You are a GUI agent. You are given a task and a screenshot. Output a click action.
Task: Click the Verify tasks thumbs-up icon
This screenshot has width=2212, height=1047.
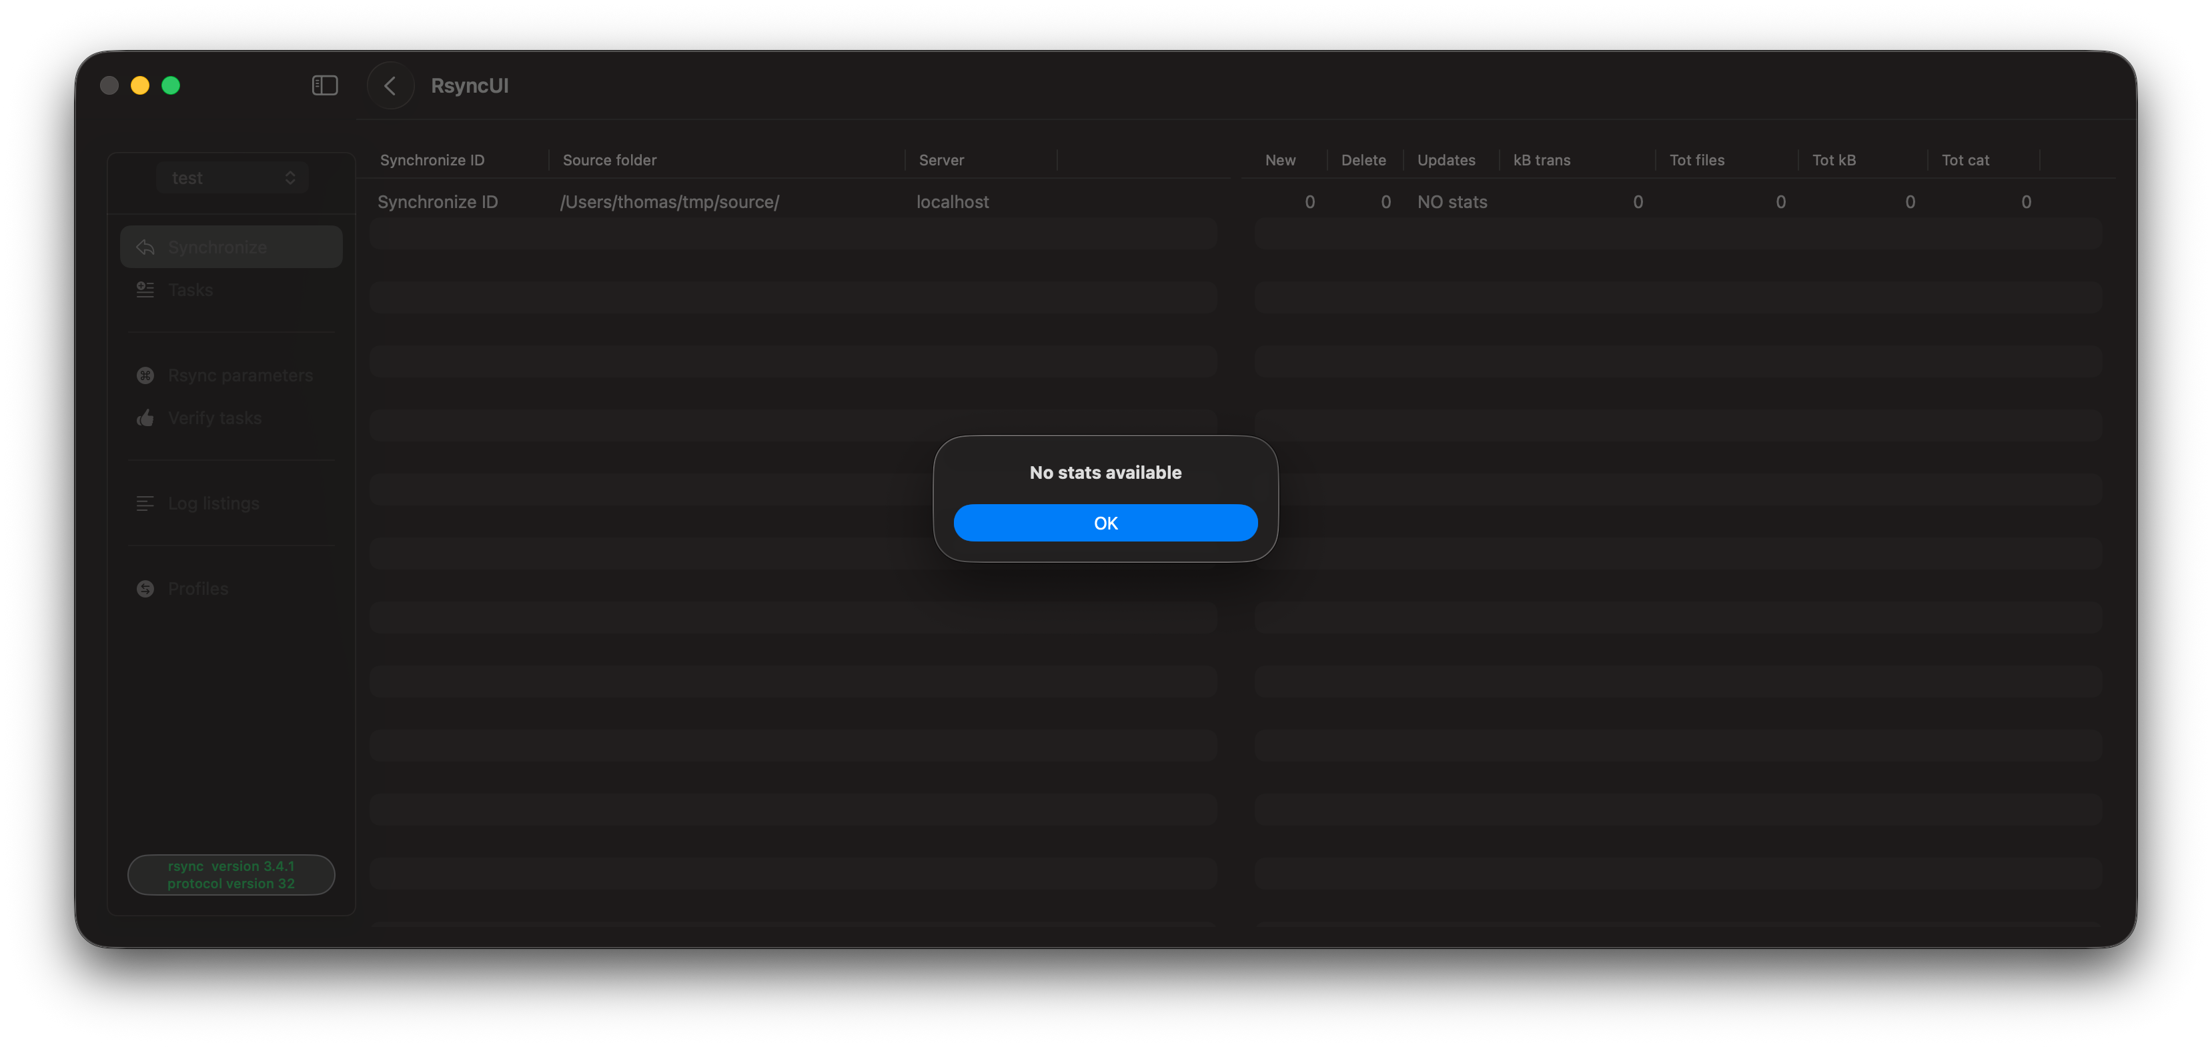tap(145, 418)
